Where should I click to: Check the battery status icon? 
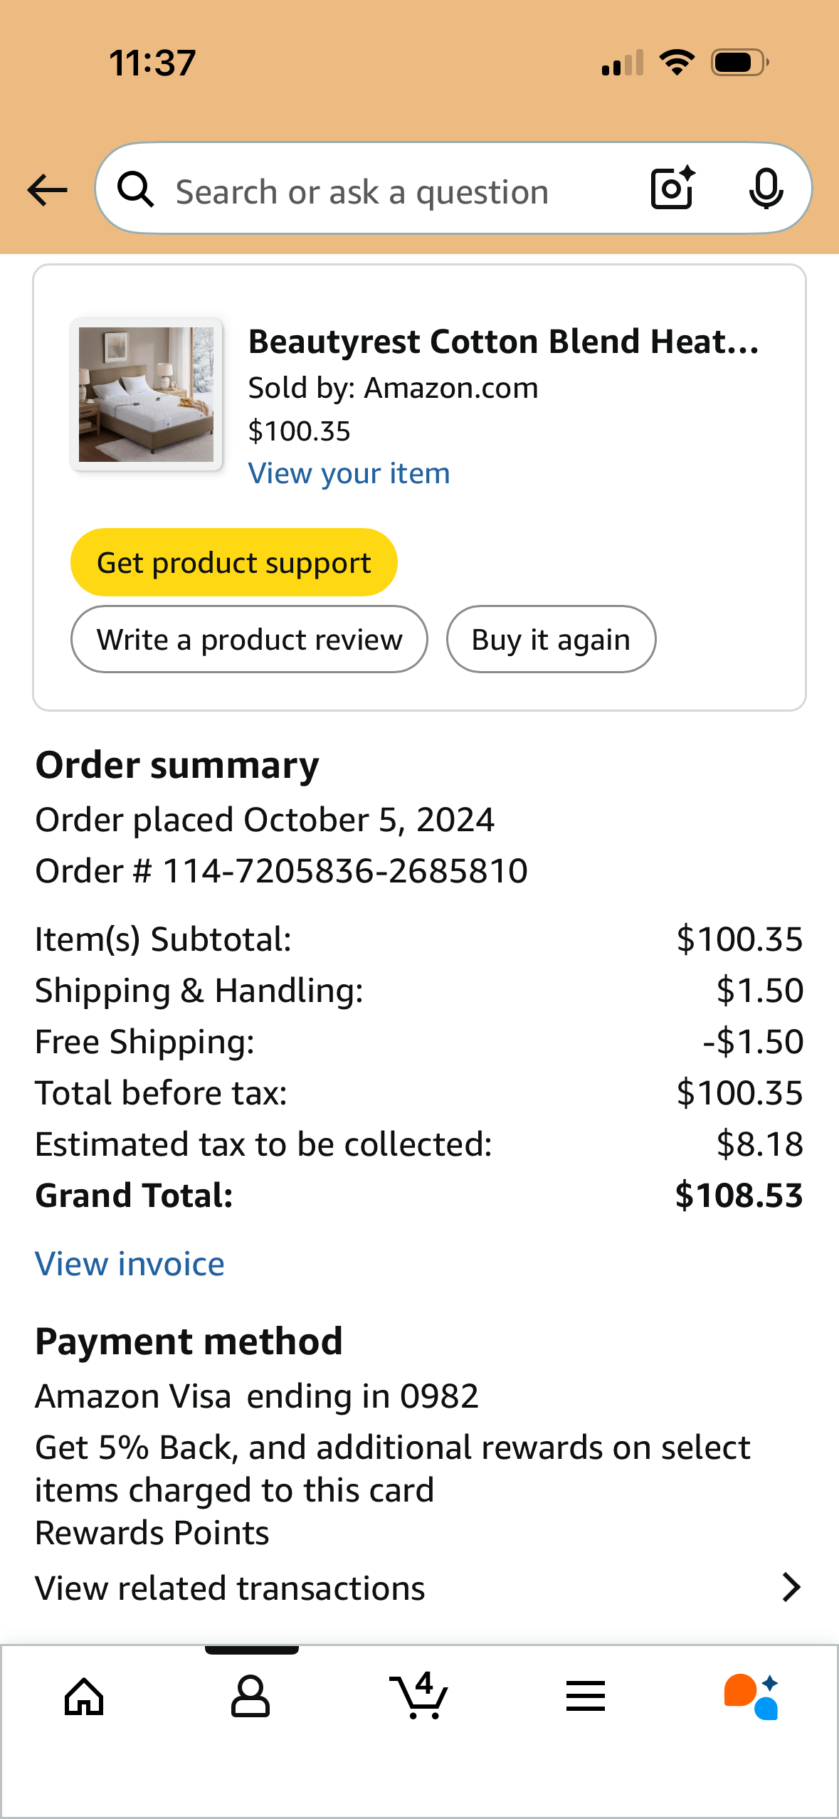click(740, 63)
